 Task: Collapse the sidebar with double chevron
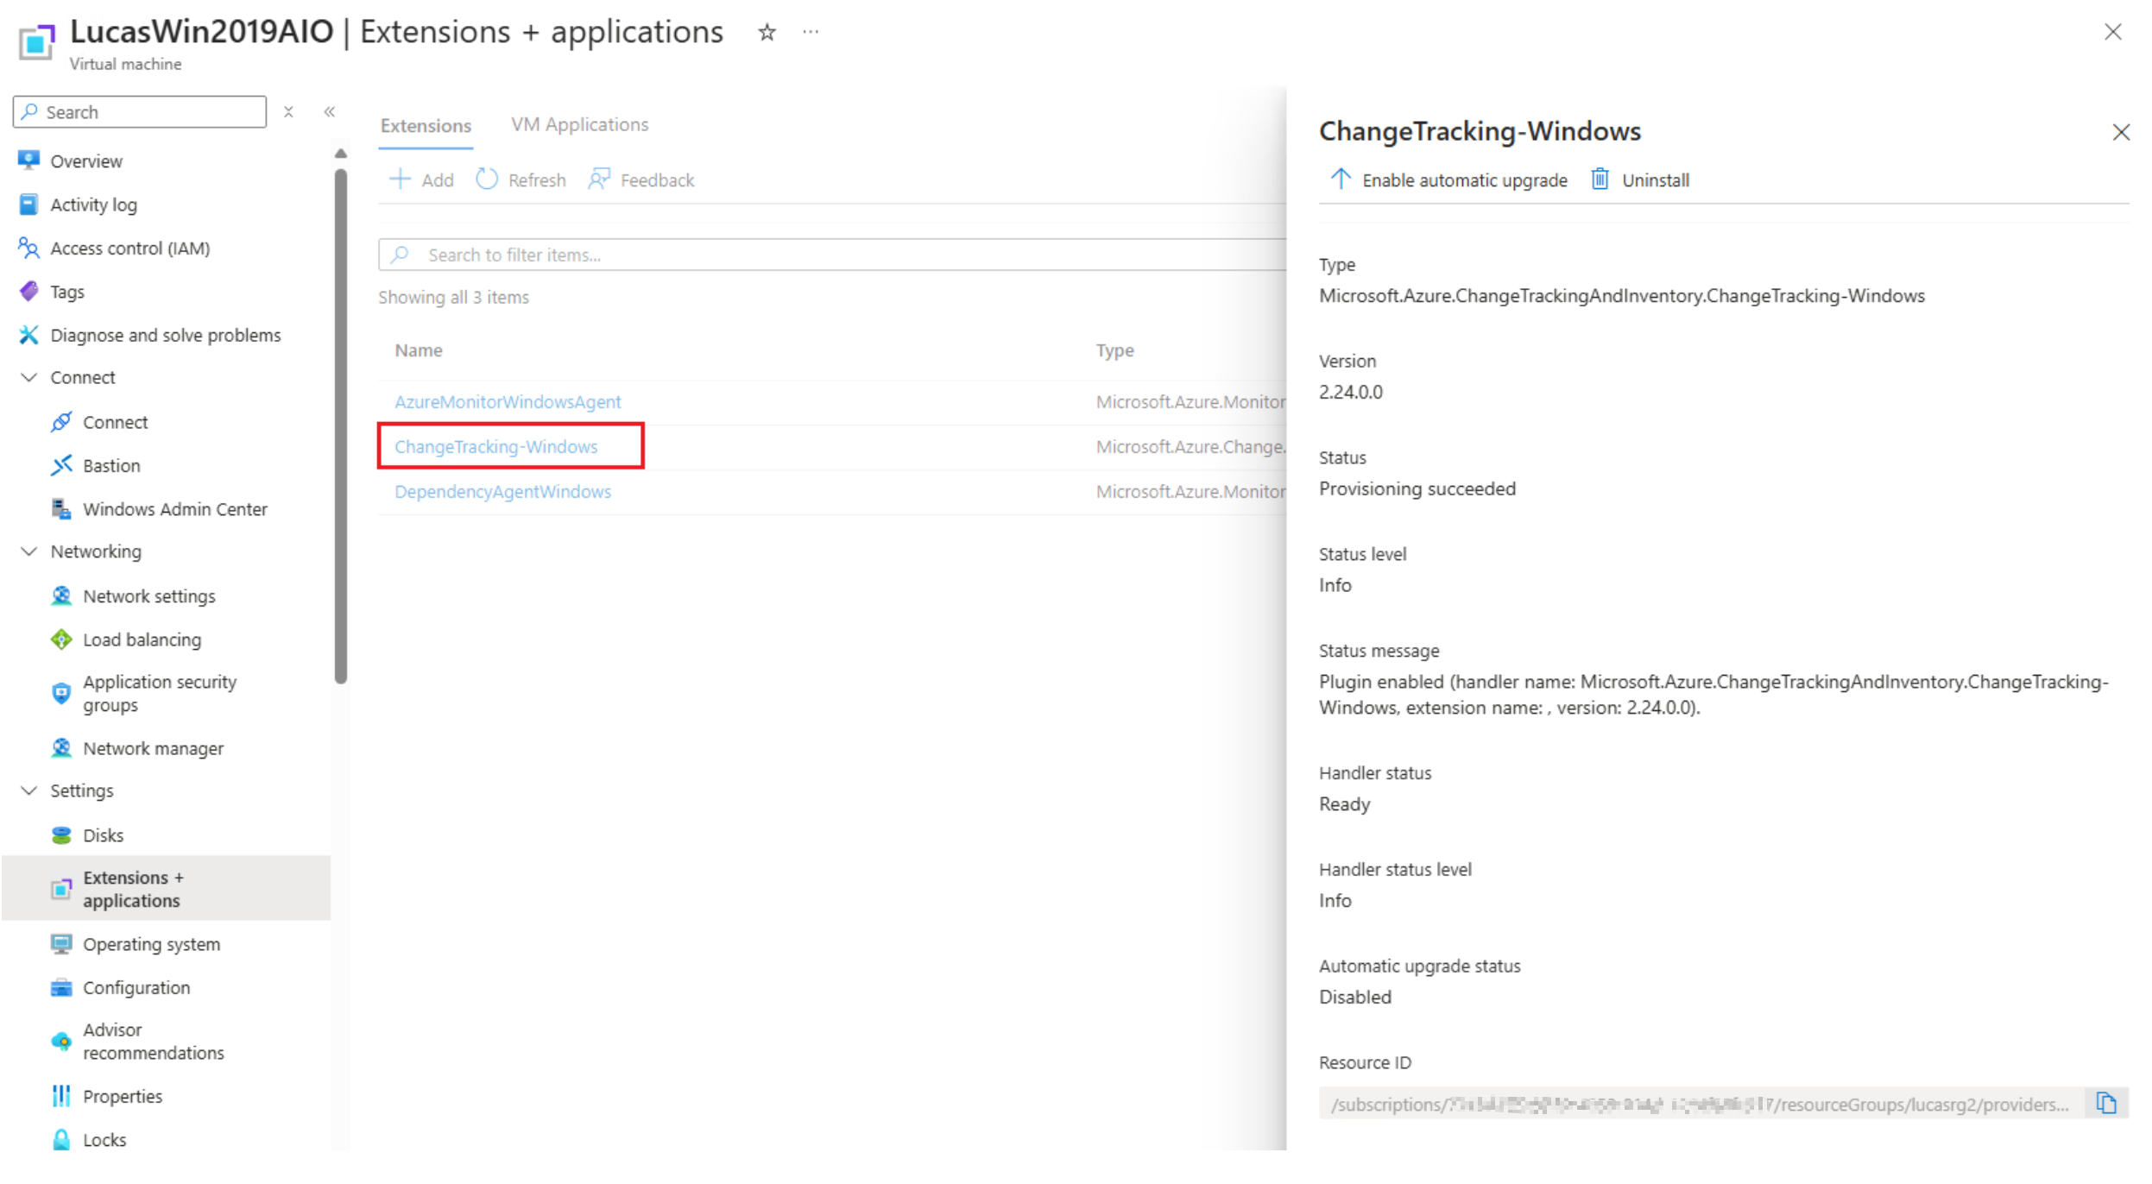point(329,112)
